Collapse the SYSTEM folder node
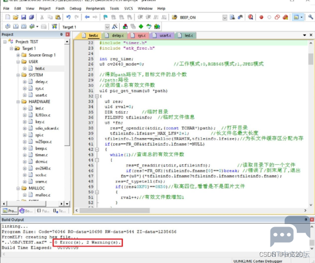315x263 pixels. coord(18,75)
